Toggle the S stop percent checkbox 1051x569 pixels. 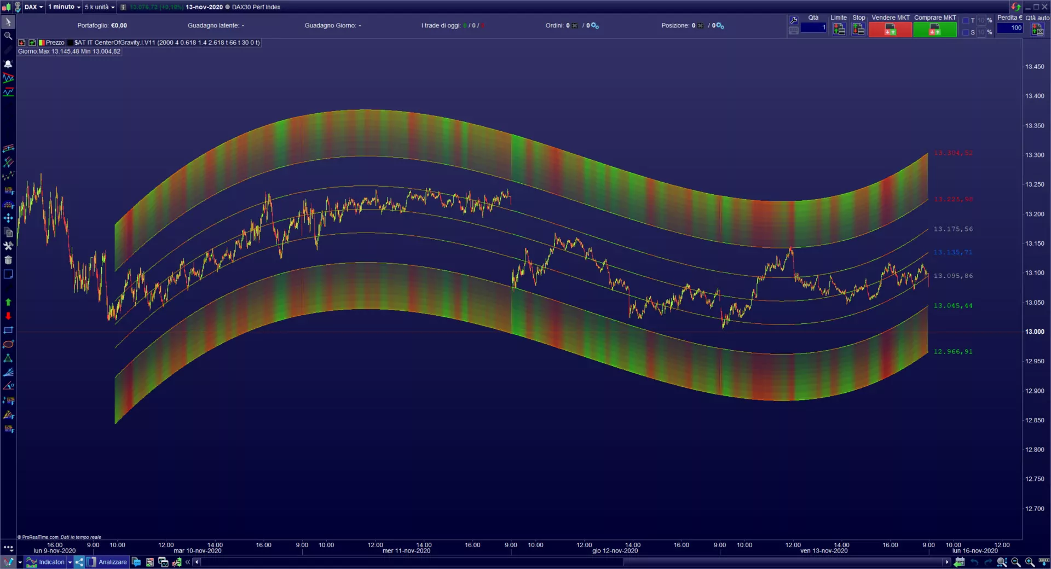(x=966, y=32)
